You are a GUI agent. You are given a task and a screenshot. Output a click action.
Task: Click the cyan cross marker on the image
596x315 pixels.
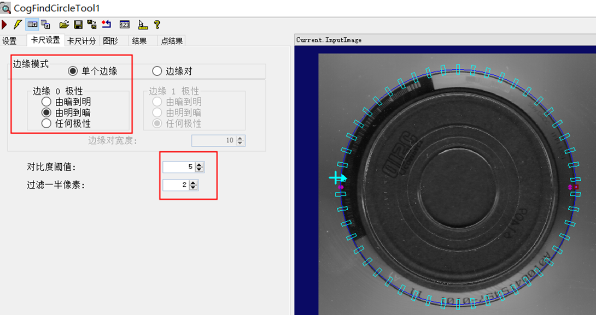pyautogui.click(x=337, y=177)
